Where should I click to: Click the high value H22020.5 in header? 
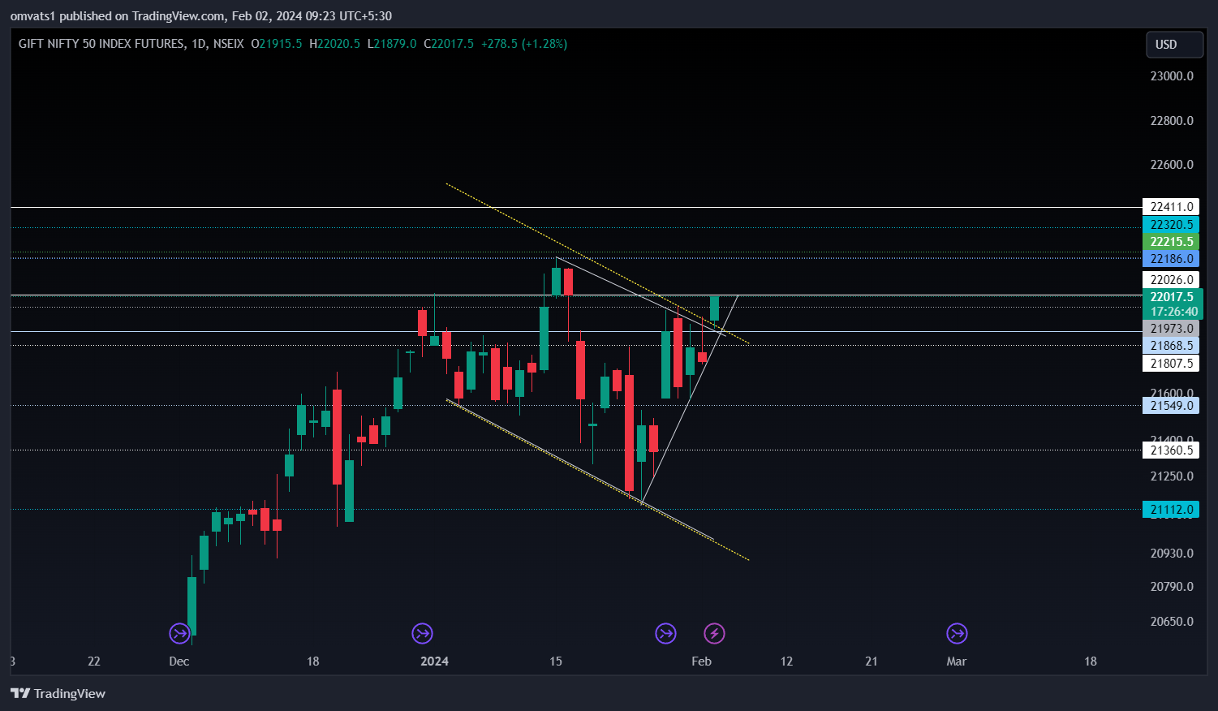pyautogui.click(x=334, y=44)
